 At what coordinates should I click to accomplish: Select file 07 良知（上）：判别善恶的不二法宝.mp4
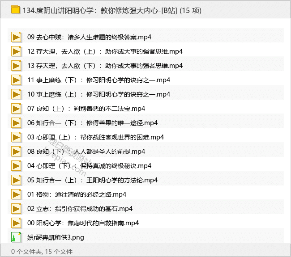pos(86,109)
